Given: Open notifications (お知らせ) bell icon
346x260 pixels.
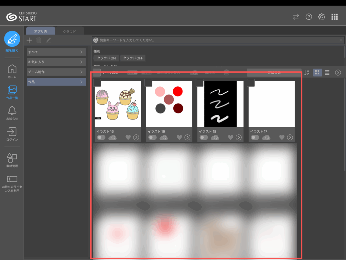Looking at the screenshot, I should click(12, 110).
